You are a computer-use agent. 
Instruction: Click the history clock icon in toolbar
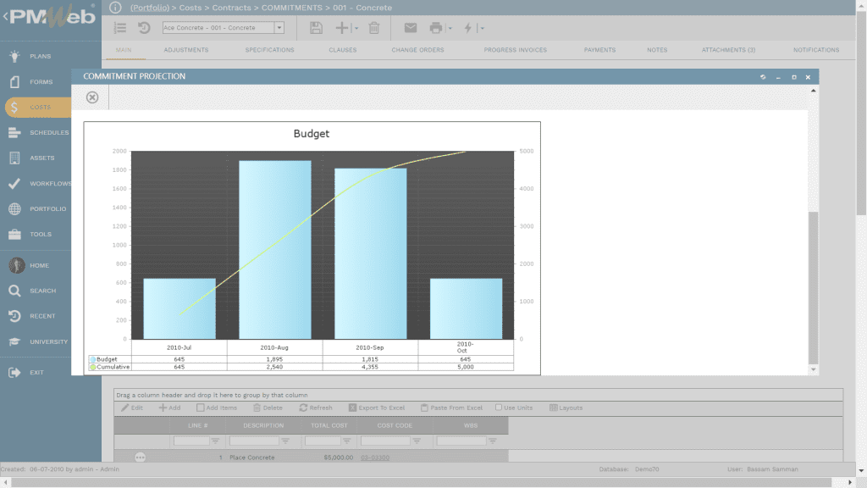coord(144,28)
